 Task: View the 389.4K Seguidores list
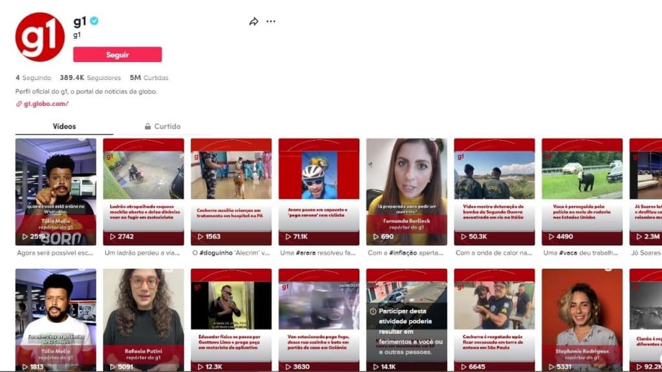(x=90, y=77)
